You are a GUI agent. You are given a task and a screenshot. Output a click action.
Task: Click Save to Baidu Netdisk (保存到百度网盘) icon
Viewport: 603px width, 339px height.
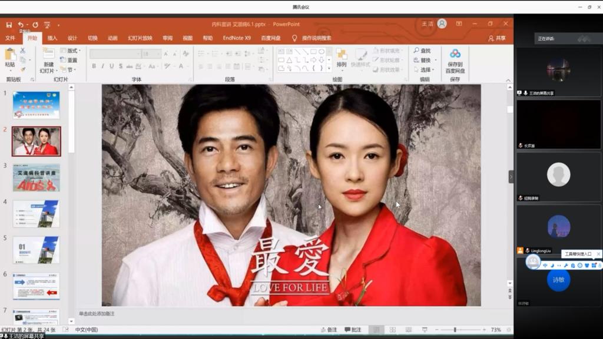[455, 55]
